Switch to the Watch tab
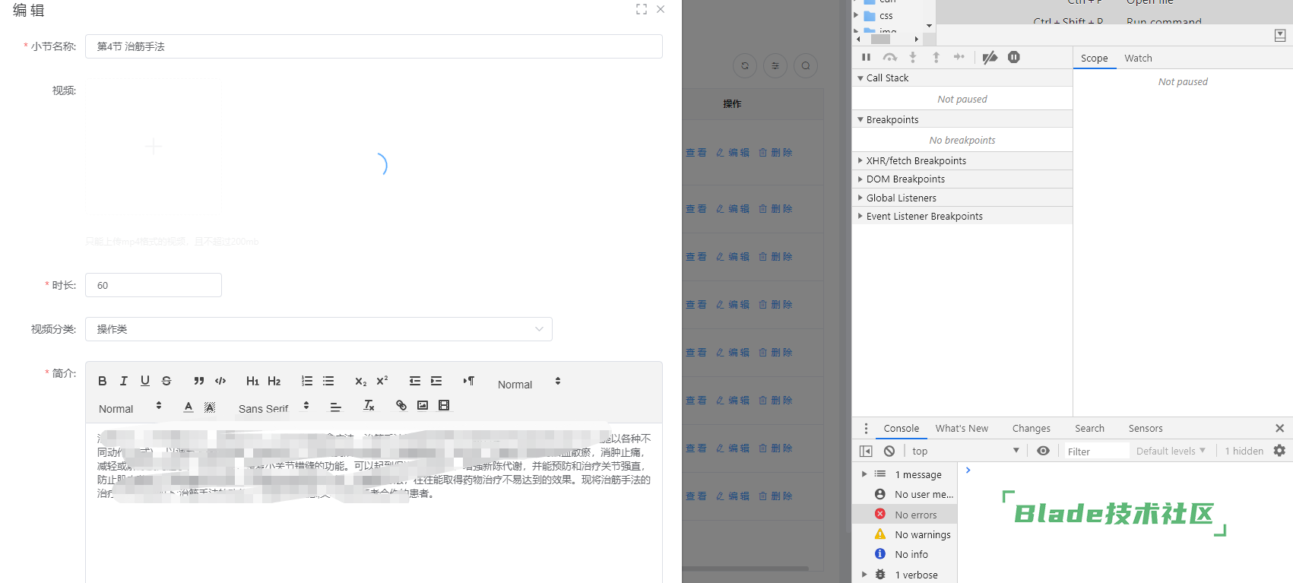This screenshot has width=1293, height=583. (x=1138, y=58)
